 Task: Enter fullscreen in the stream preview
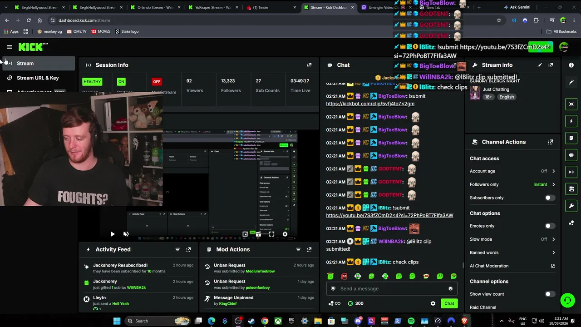pyautogui.click(x=271, y=234)
